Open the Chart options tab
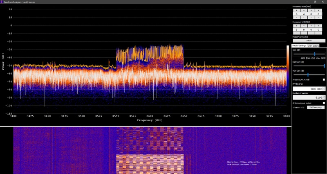 [x=313, y=46]
